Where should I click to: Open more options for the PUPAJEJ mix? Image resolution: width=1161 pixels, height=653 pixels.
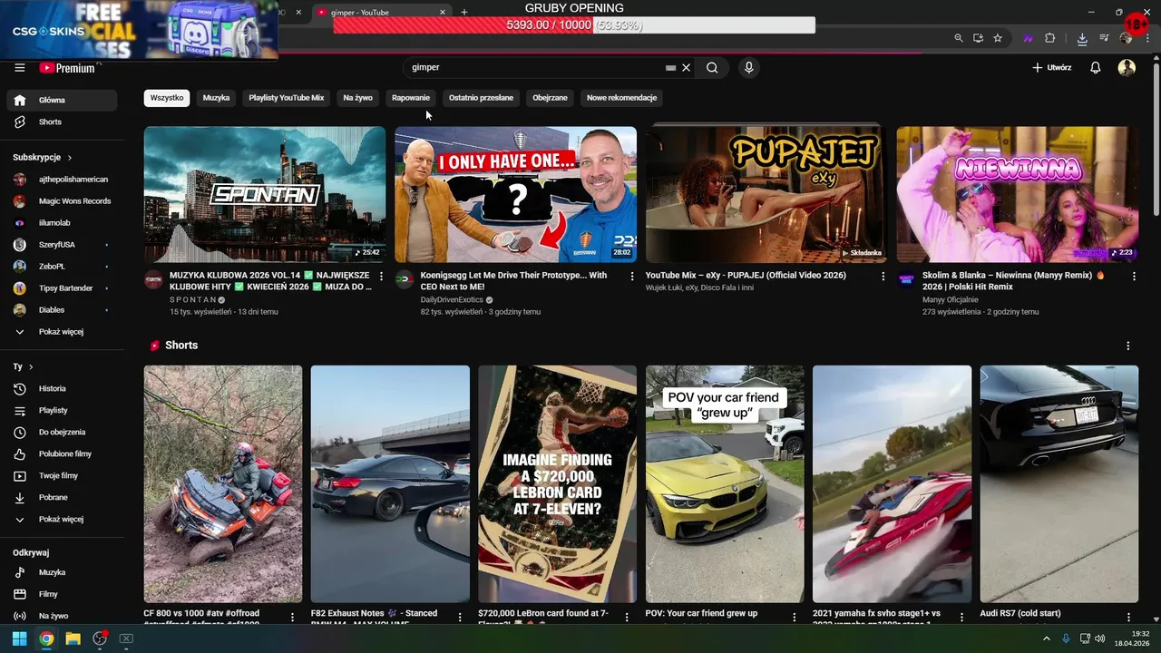click(883, 276)
